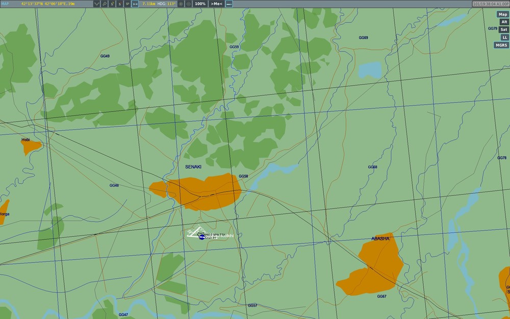Click the mission time clock display
Image resolution: width=510 pixels, height=319 pixels.
(x=491, y=4)
